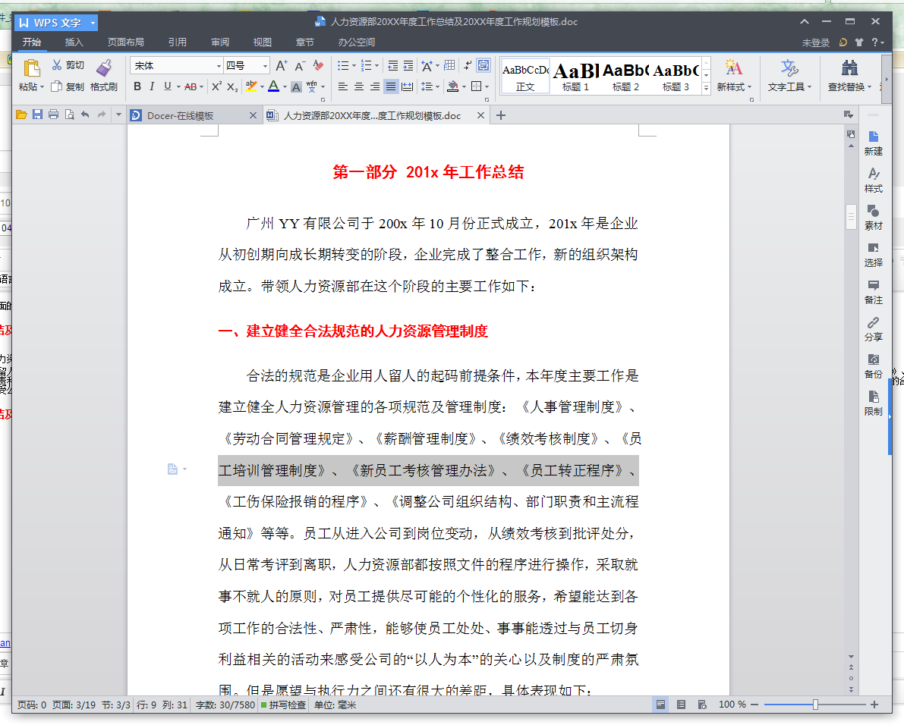Screen dimensions: 904x725
Task: Expand the 文字工具 dropdown
Action: pos(789,87)
